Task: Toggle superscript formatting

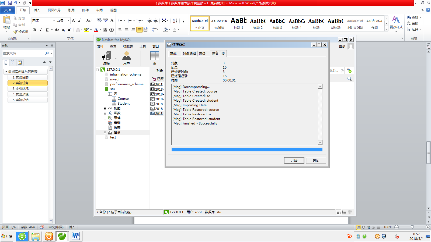Action: click(69, 30)
